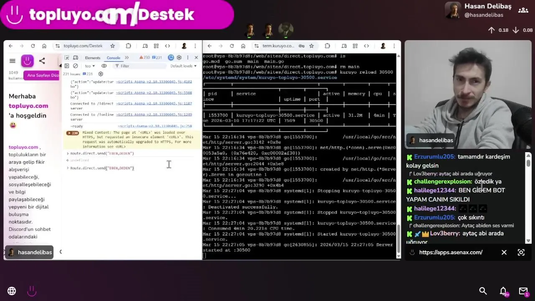
Task: Click the DevTools inspect element picker icon
Action: coord(67,58)
